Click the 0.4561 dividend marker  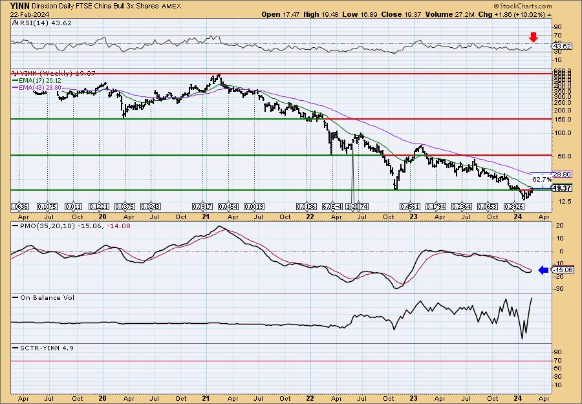coord(410,207)
